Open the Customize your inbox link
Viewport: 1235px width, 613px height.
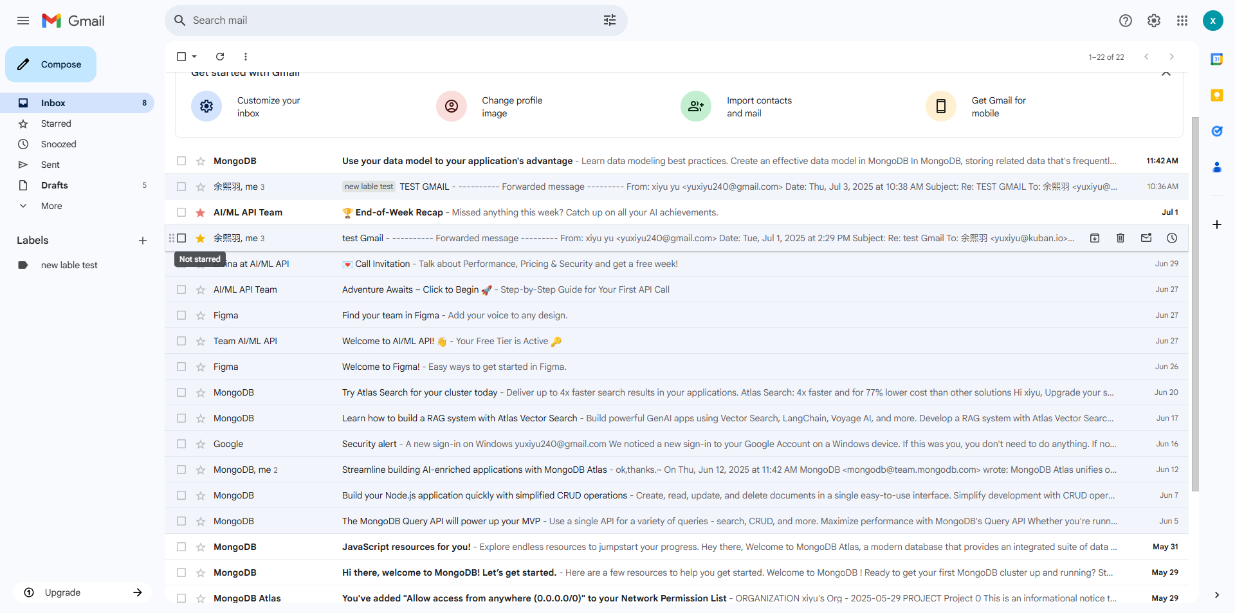point(268,107)
